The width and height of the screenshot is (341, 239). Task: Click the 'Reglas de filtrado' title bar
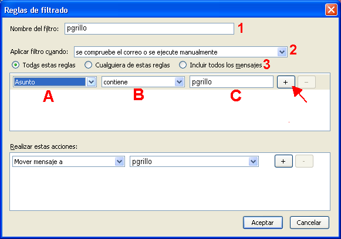click(163, 10)
